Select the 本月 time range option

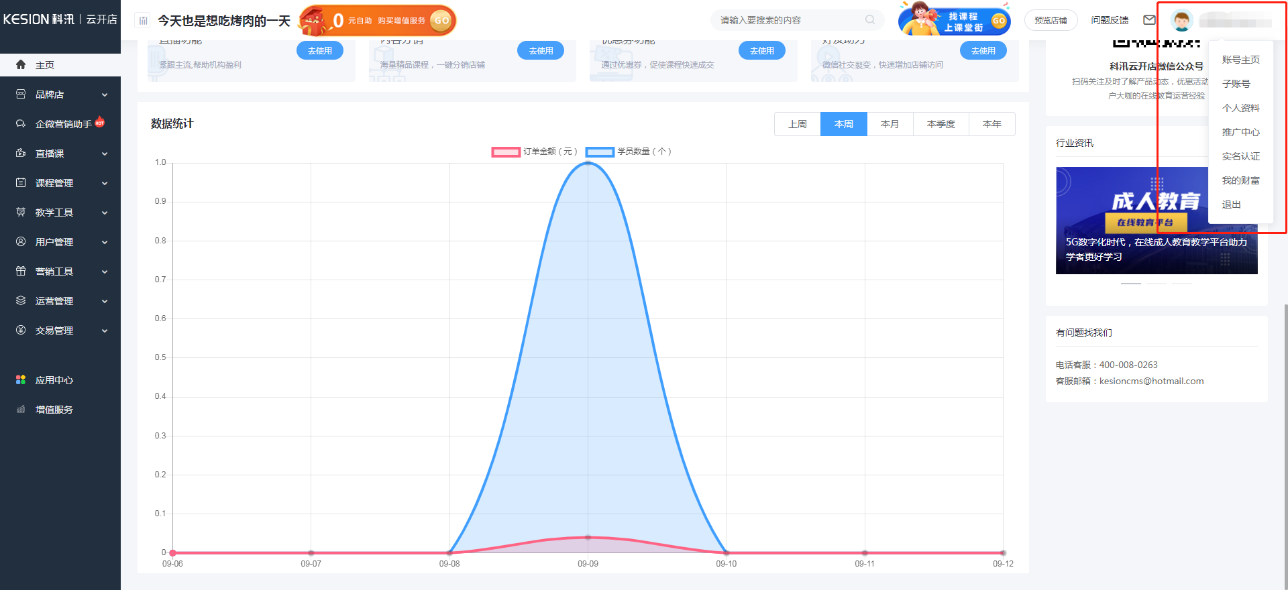tap(890, 124)
